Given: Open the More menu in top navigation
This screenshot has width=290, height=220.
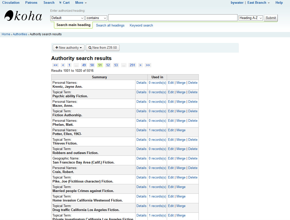Looking at the screenshot, I should [81, 3].
